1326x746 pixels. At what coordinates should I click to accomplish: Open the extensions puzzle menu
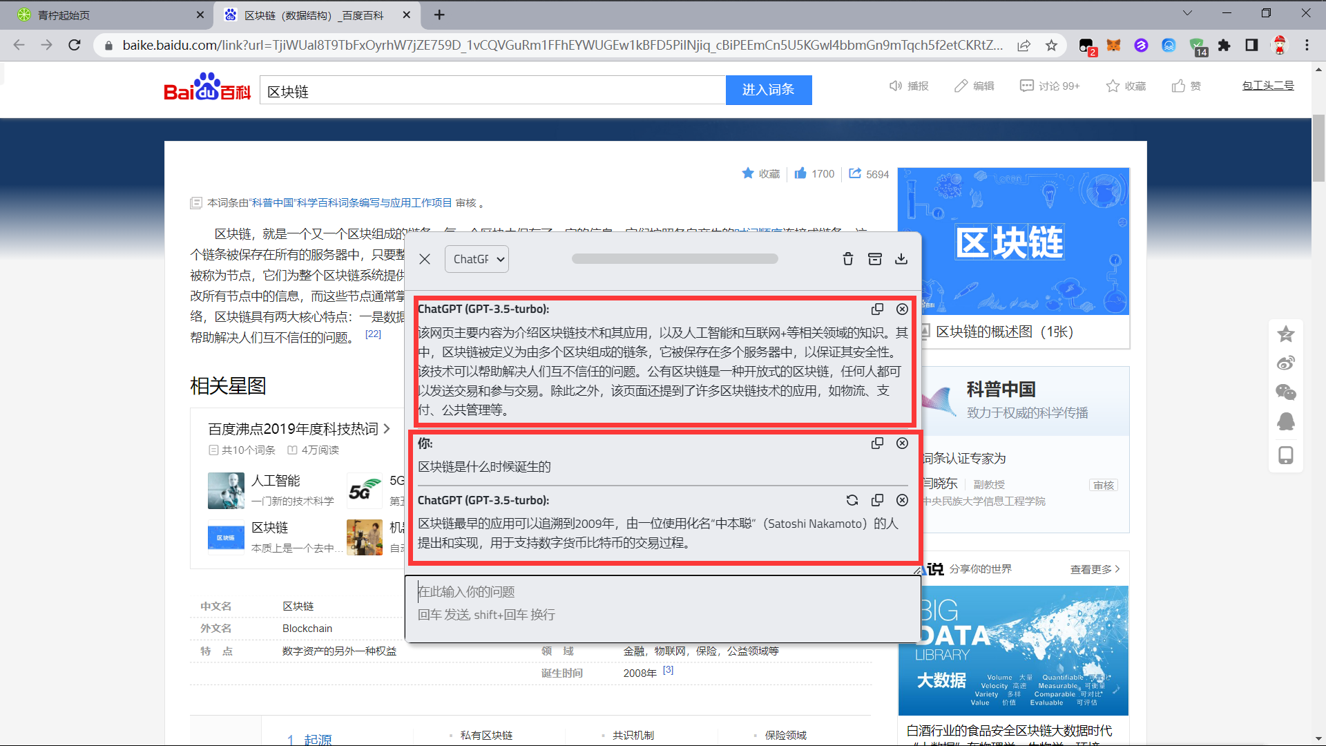click(1224, 45)
